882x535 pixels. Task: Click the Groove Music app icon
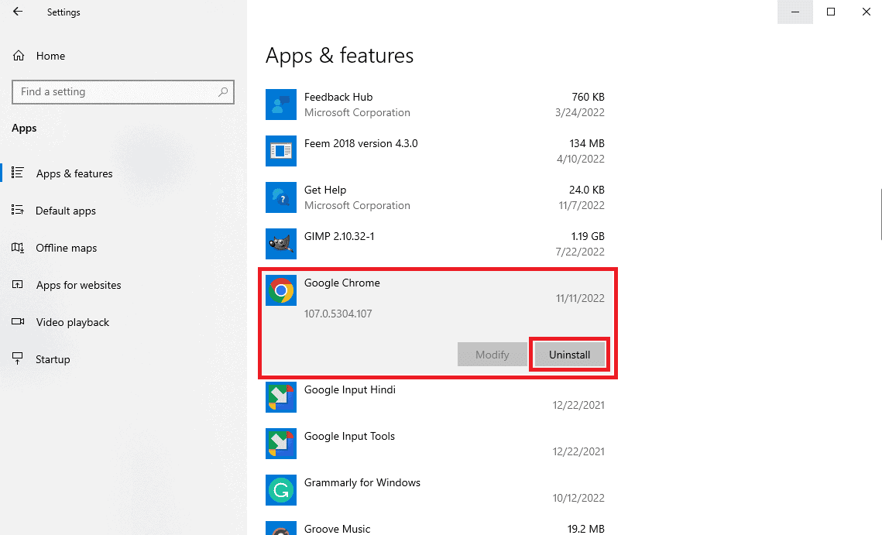coord(281,530)
